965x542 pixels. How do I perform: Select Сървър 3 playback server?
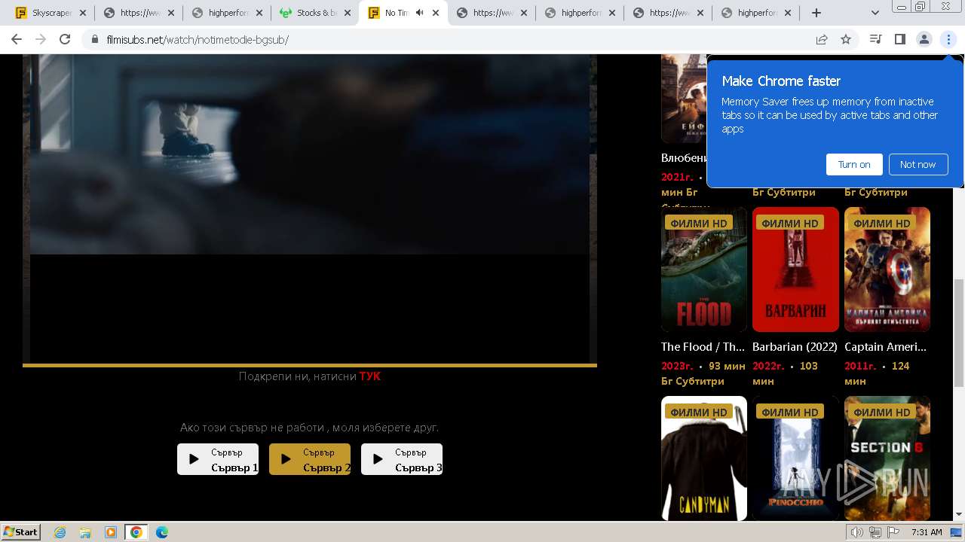coord(402,459)
